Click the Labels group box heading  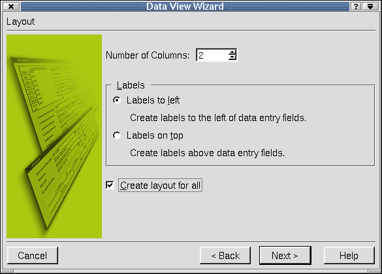coord(131,85)
